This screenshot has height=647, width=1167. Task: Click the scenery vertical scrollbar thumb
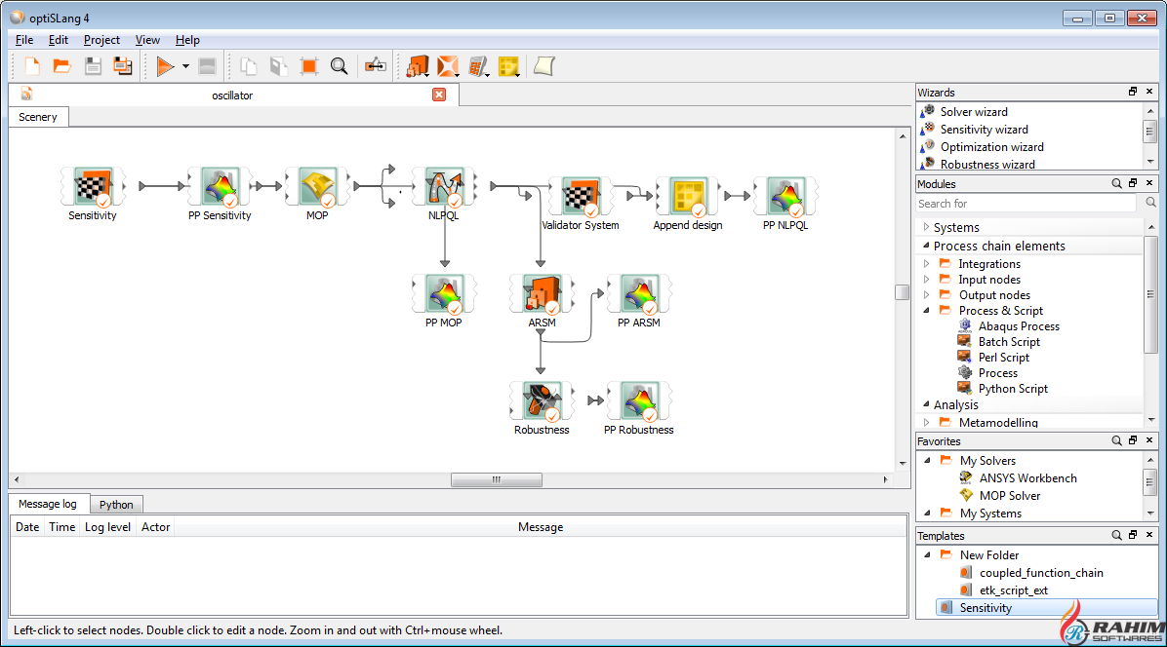coord(902,292)
